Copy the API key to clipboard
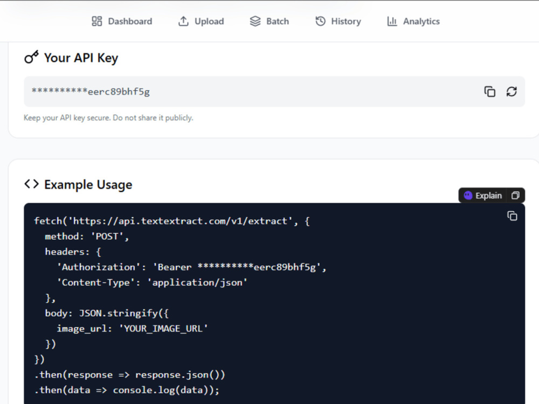 coord(490,92)
